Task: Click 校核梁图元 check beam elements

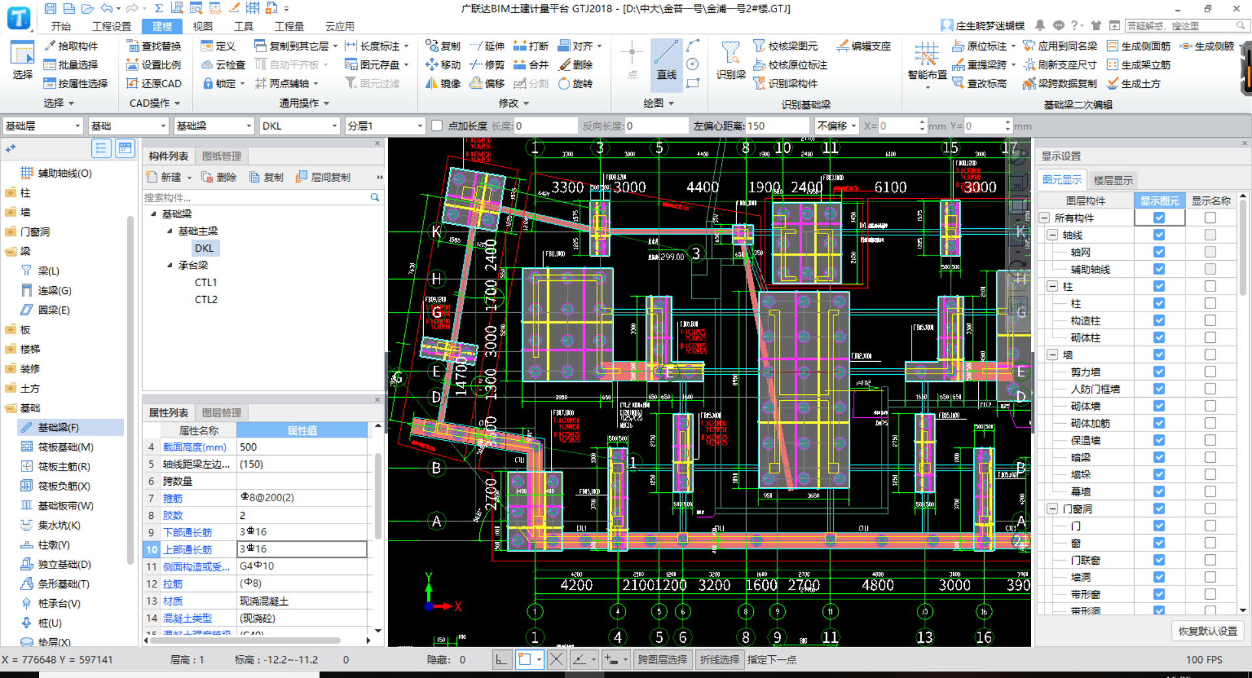Action: pos(785,46)
